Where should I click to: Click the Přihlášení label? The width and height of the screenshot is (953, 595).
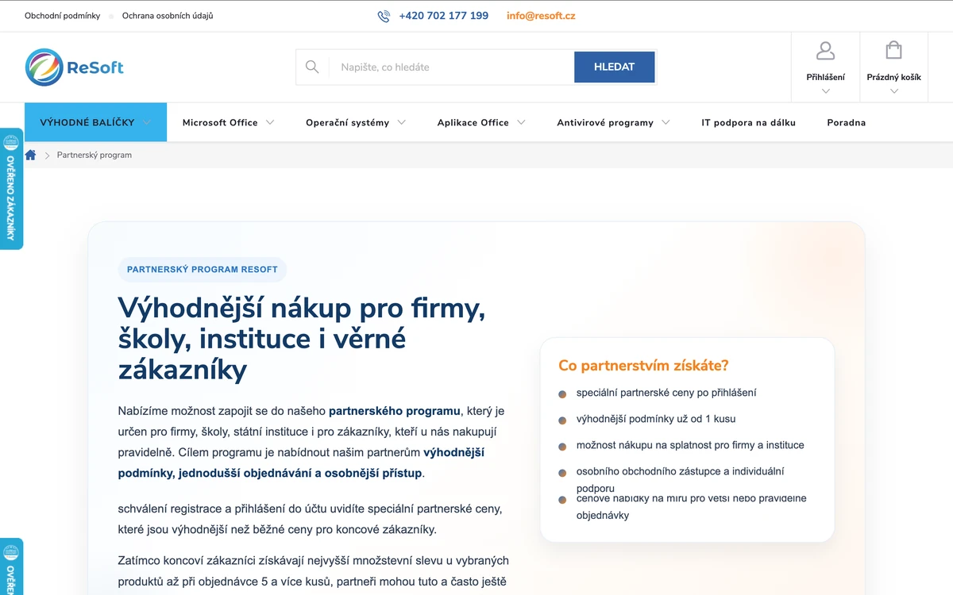pyautogui.click(x=826, y=77)
